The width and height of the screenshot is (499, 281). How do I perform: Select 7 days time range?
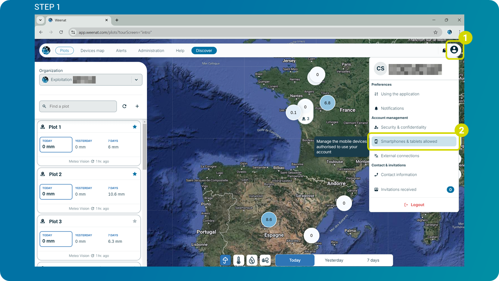(373, 260)
